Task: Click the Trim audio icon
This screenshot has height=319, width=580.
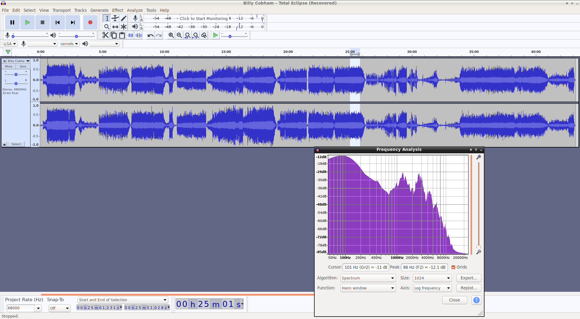Action: 131,35
